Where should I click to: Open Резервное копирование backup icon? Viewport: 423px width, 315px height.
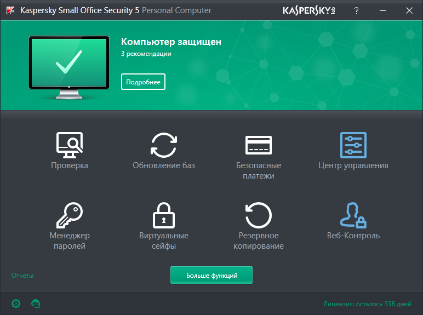pos(258,215)
